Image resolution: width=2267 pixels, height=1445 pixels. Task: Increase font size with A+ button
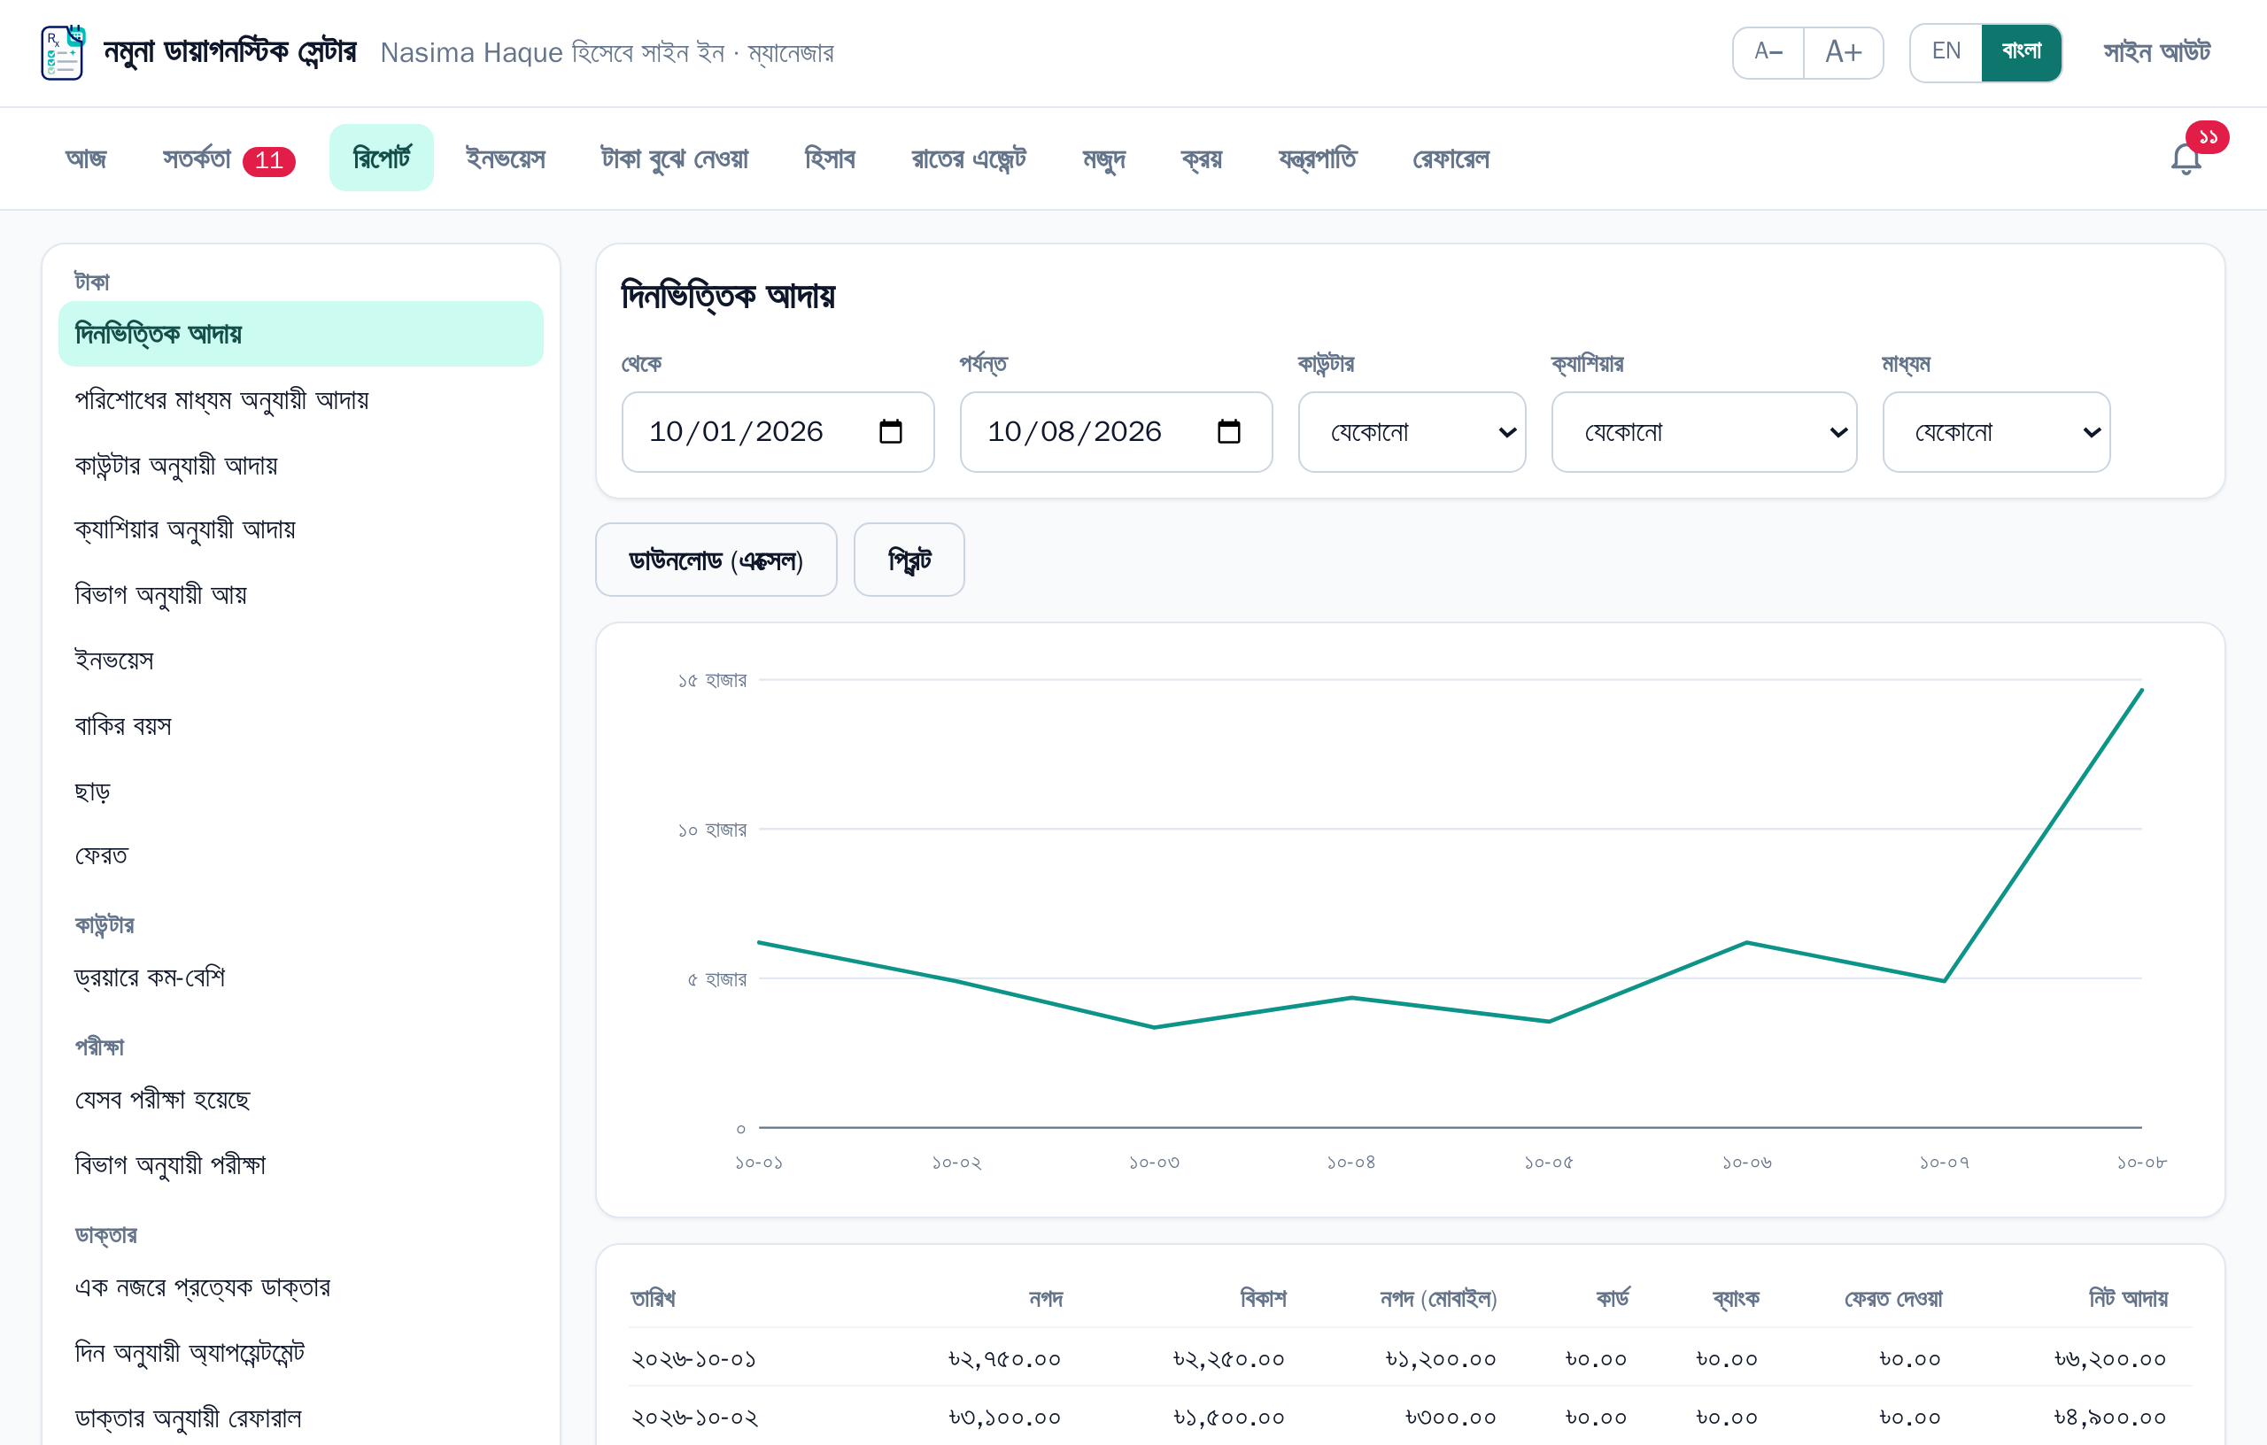click(1844, 53)
